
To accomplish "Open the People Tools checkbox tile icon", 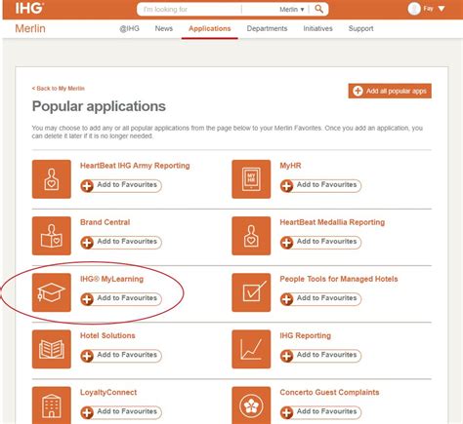I will 251,292.
